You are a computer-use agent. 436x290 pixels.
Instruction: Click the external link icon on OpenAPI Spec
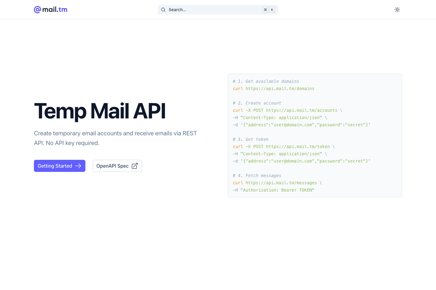[134, 166]
